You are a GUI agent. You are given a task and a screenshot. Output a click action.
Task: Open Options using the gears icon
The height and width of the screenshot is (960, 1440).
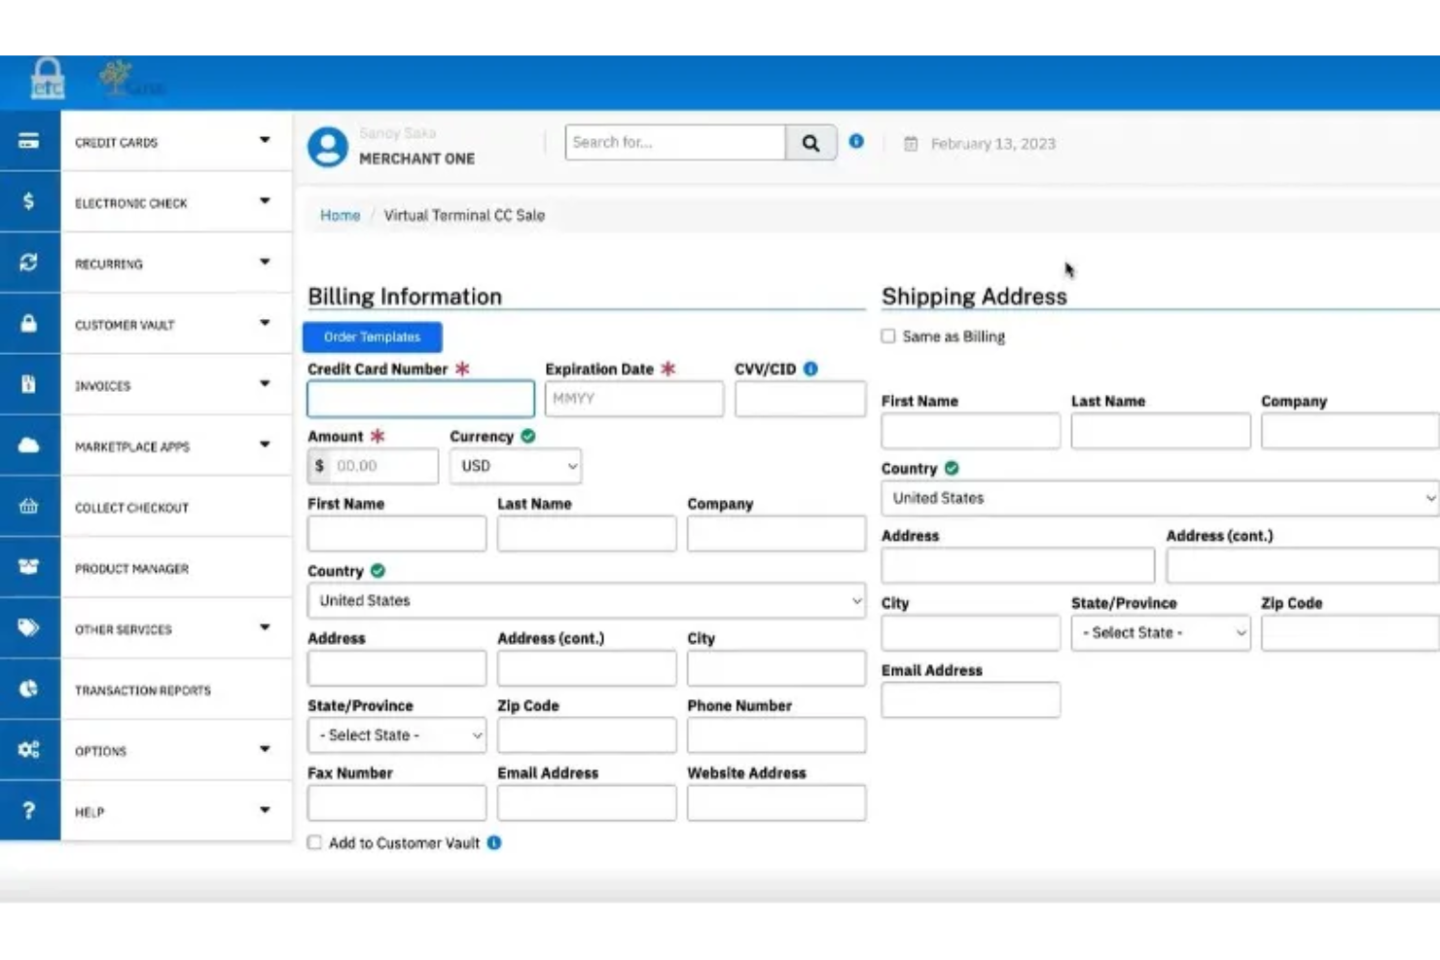click(x=30, y=750)
